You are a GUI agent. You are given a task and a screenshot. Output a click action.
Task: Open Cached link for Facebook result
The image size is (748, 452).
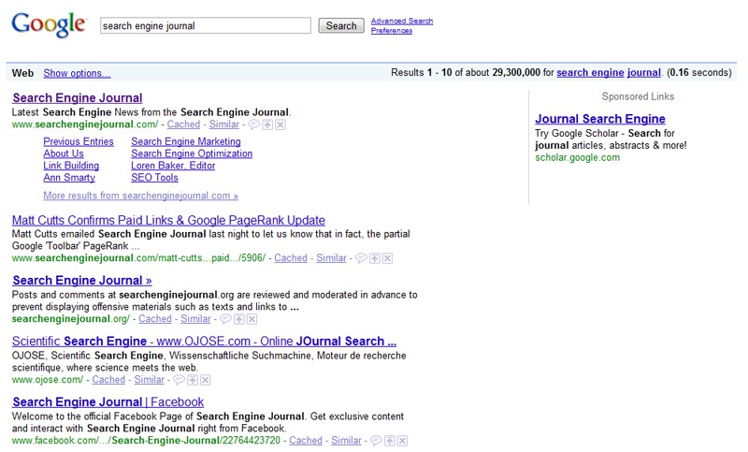(306, 441)
